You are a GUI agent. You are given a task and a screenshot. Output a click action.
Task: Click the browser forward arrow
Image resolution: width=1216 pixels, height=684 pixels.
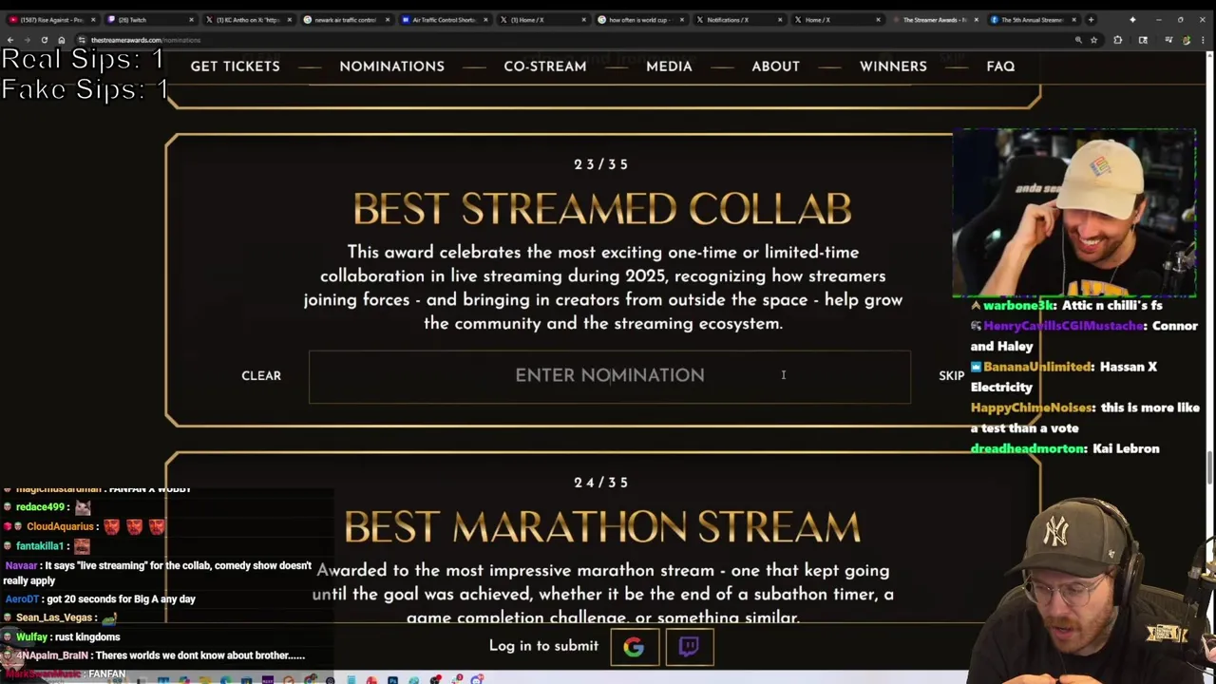click(x=27, y=40)
